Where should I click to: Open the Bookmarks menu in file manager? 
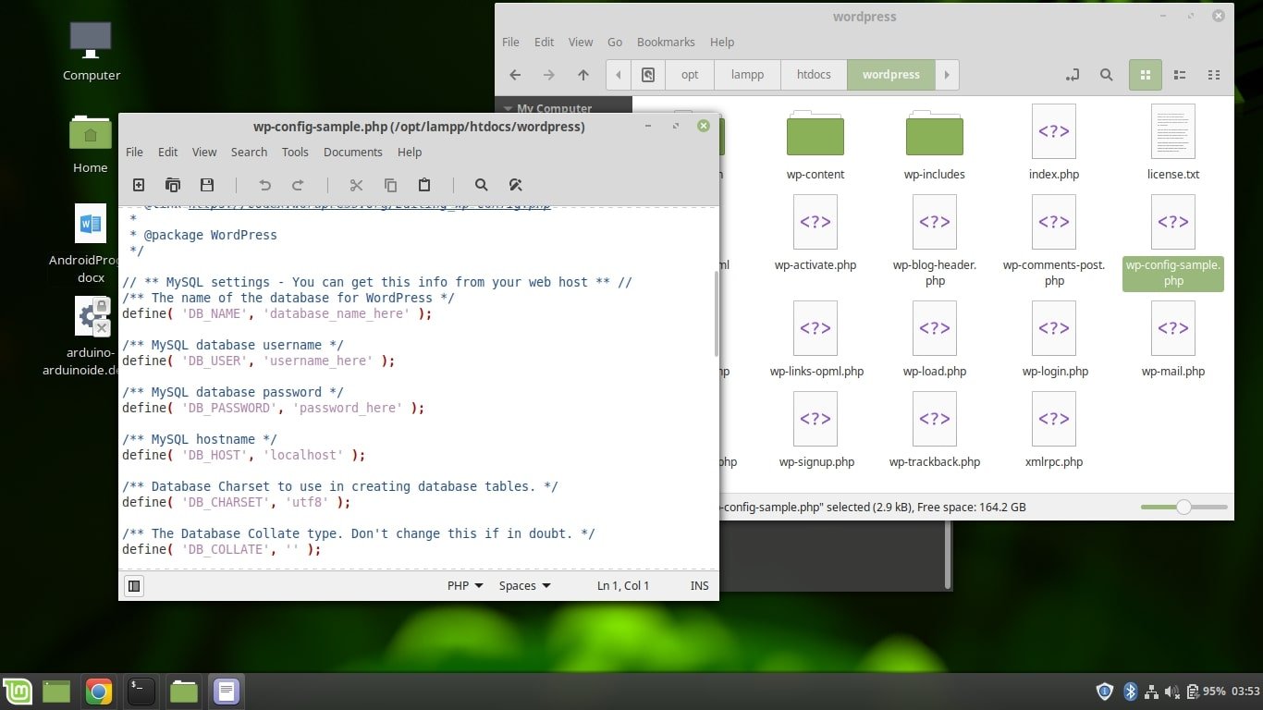[x=666, y=42]
